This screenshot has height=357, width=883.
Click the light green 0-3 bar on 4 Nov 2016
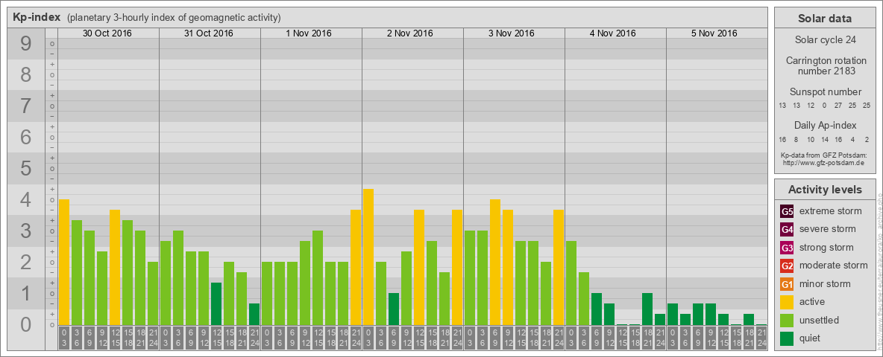click(x=571, y=283)
